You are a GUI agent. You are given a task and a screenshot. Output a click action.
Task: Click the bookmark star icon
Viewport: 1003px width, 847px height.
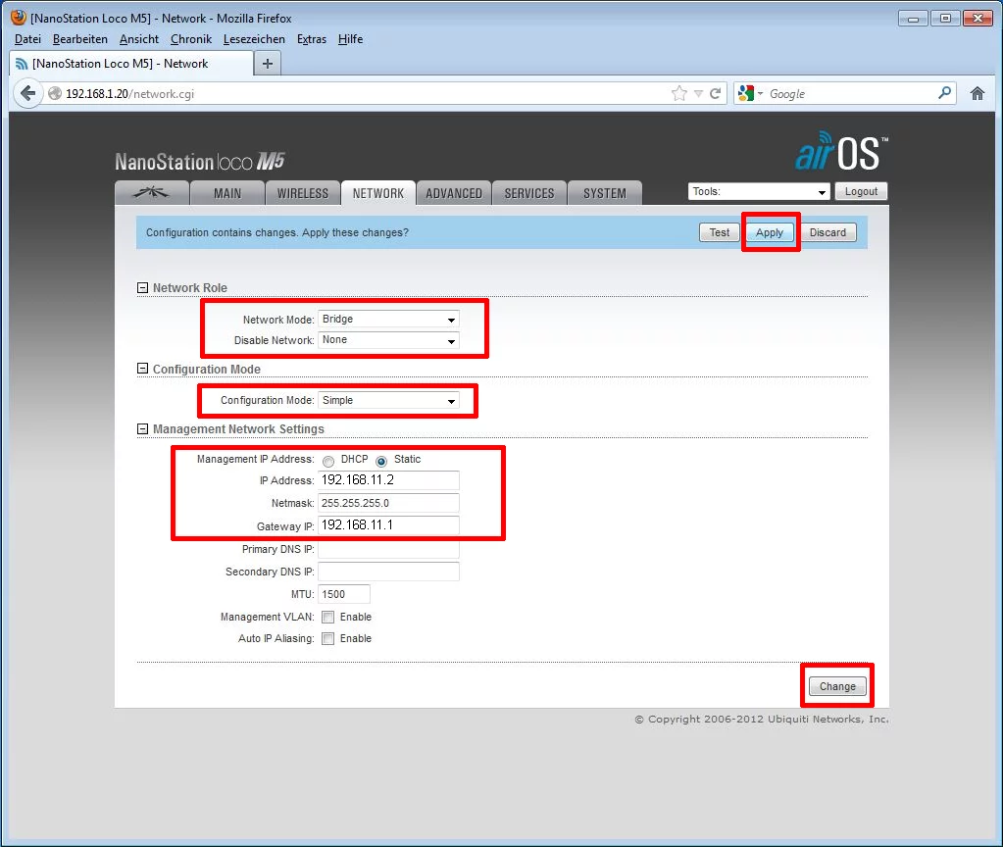point(679,93)
